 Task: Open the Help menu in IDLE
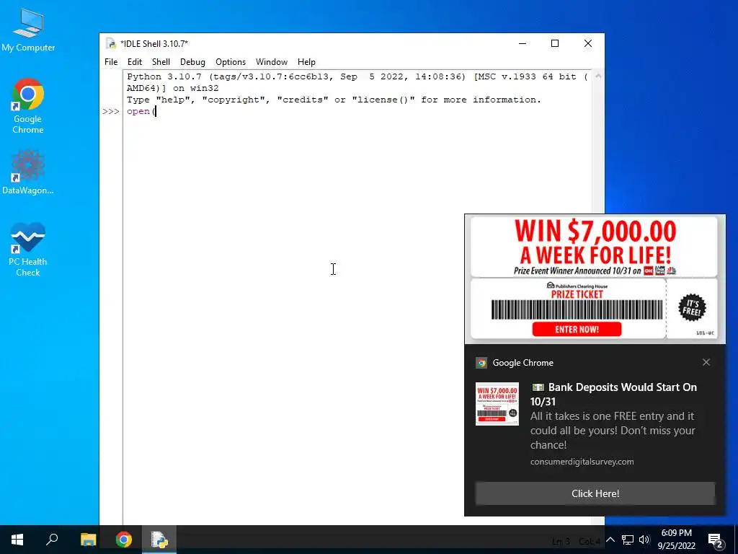[x=306, y=62]
